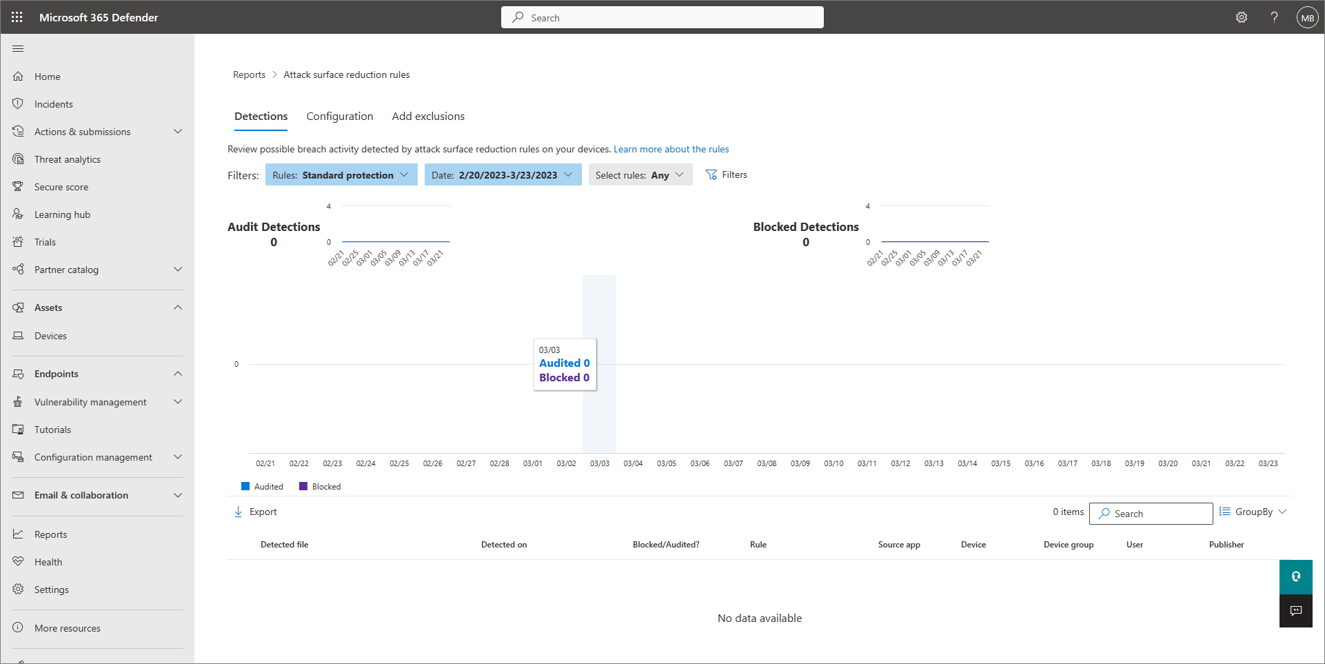1325x664 pixels.
Task: Open the Rules Standard protection dropdown
Action: click(x=341, y=175)
